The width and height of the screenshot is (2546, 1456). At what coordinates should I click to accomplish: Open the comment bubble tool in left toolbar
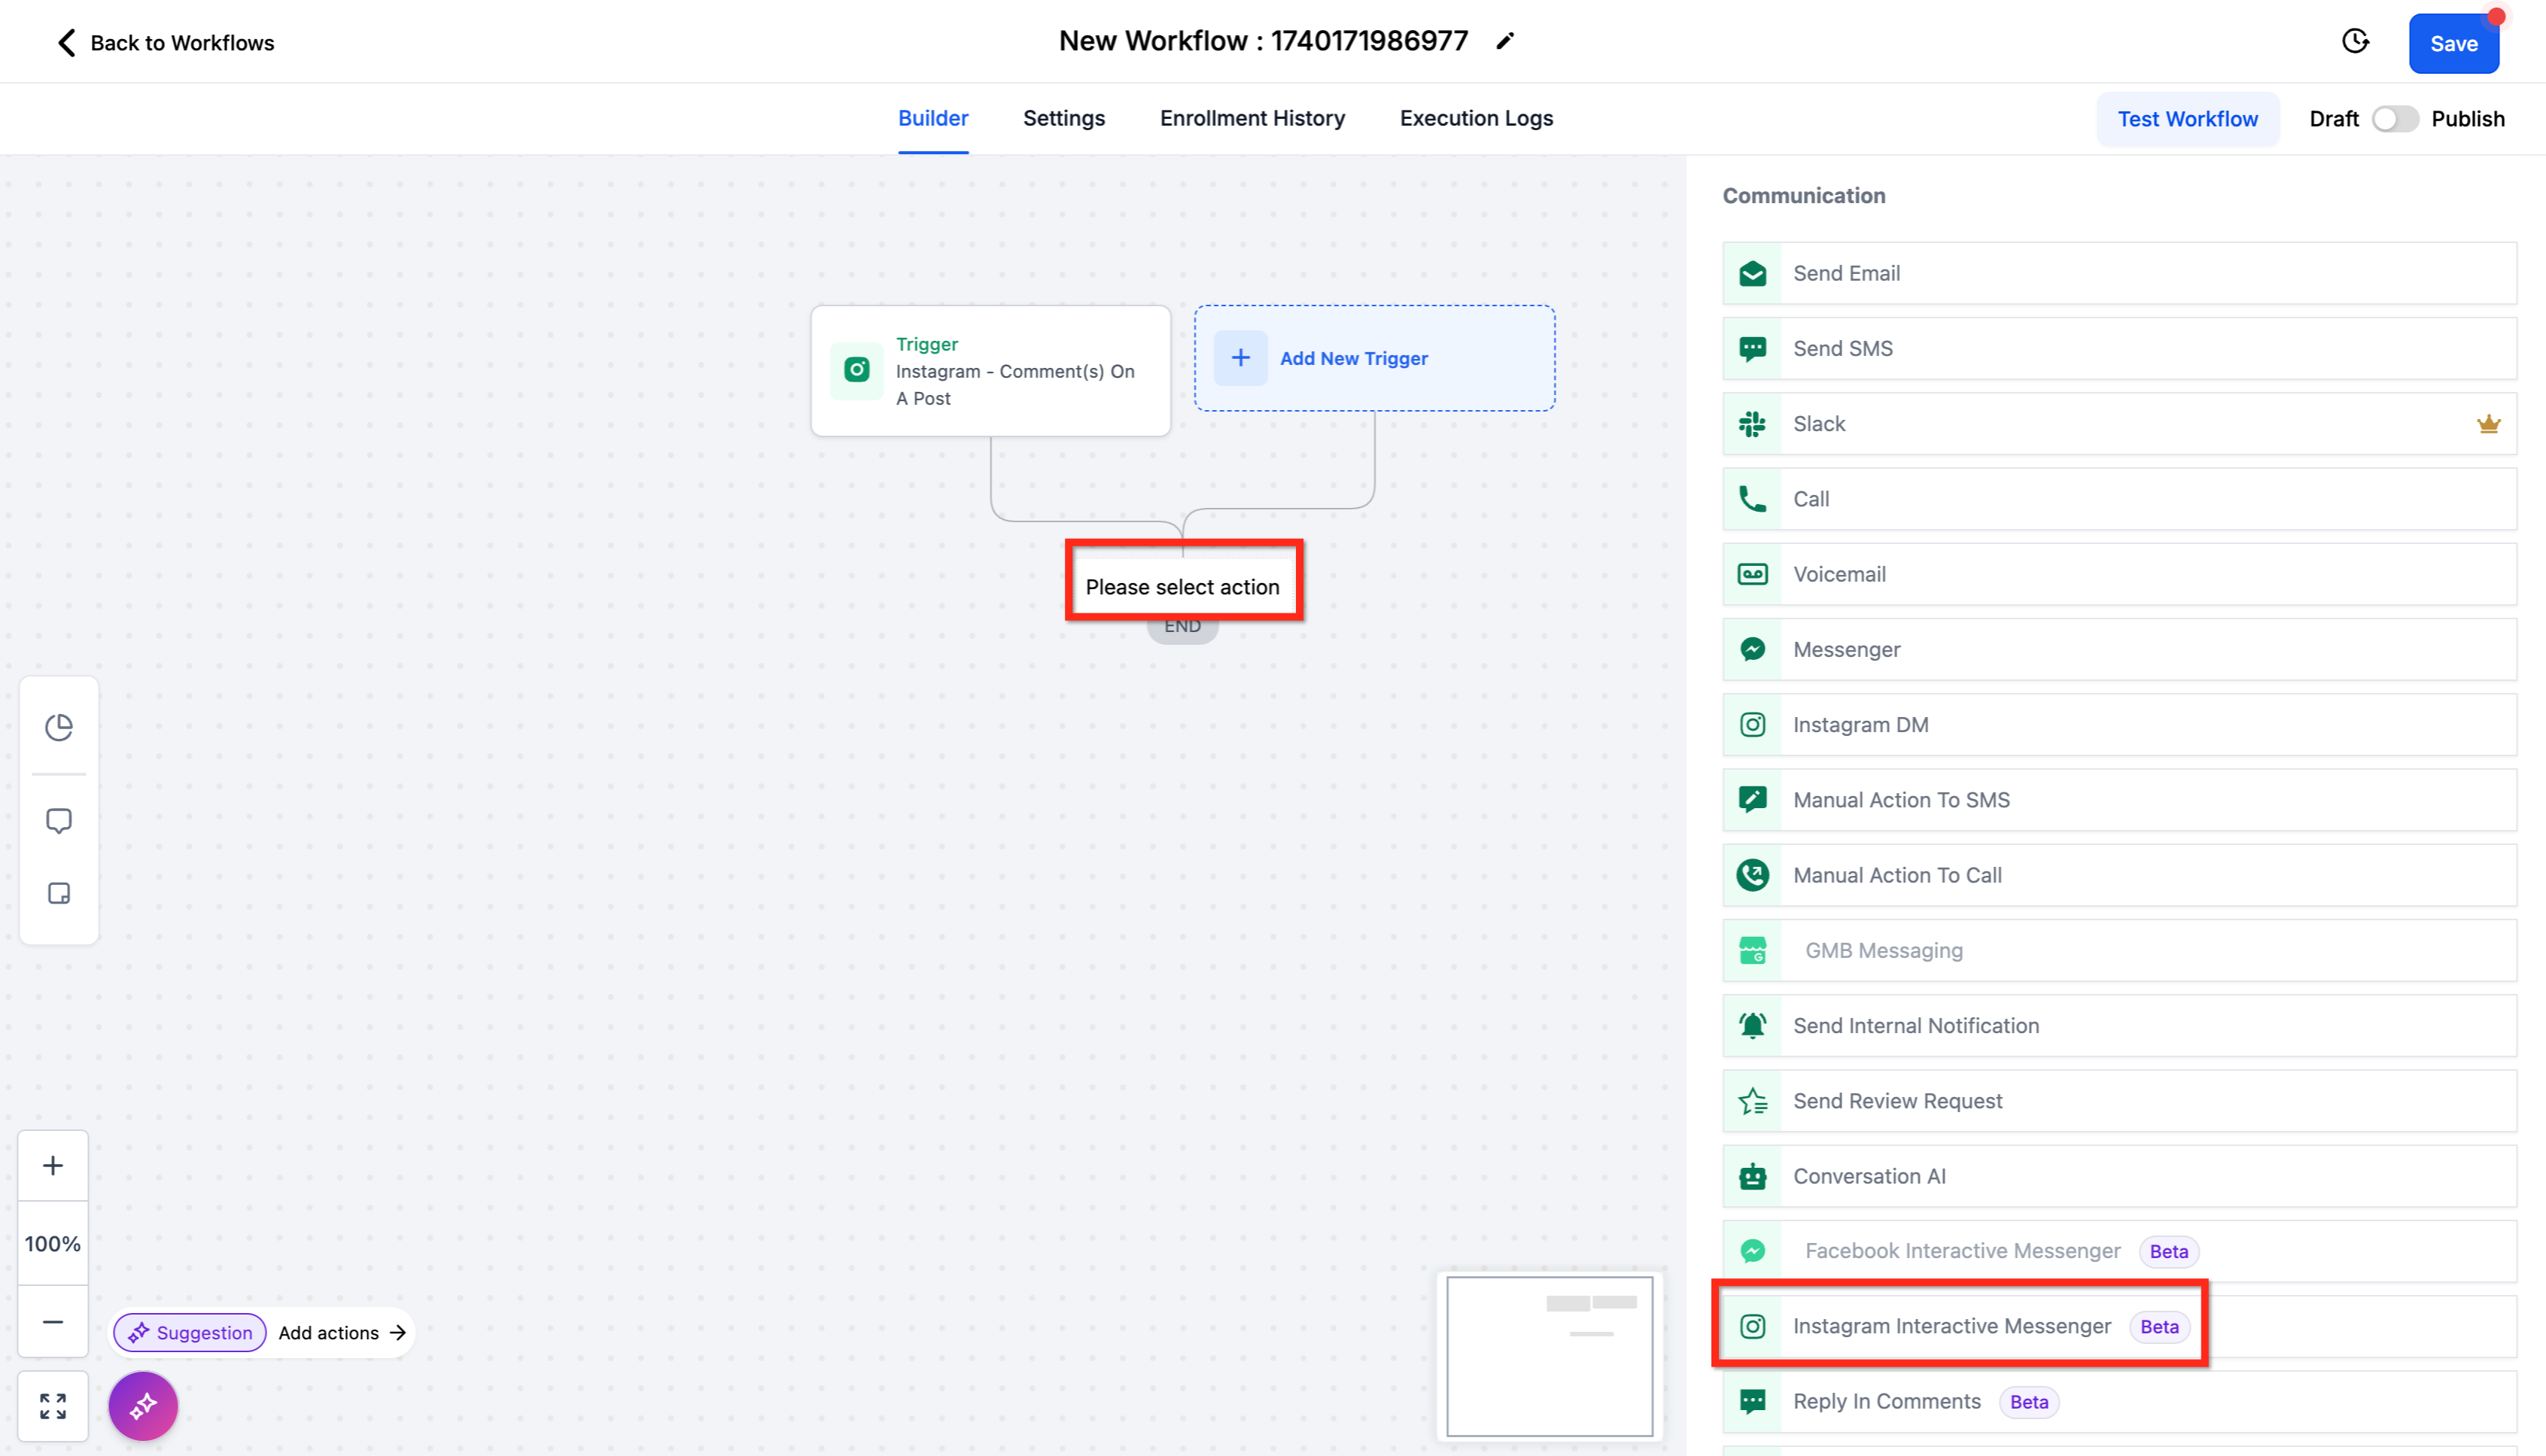pos(59,821)
